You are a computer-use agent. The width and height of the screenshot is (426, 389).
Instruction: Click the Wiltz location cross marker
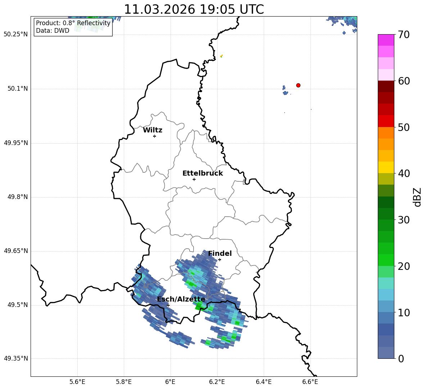[x=155, y=136]
